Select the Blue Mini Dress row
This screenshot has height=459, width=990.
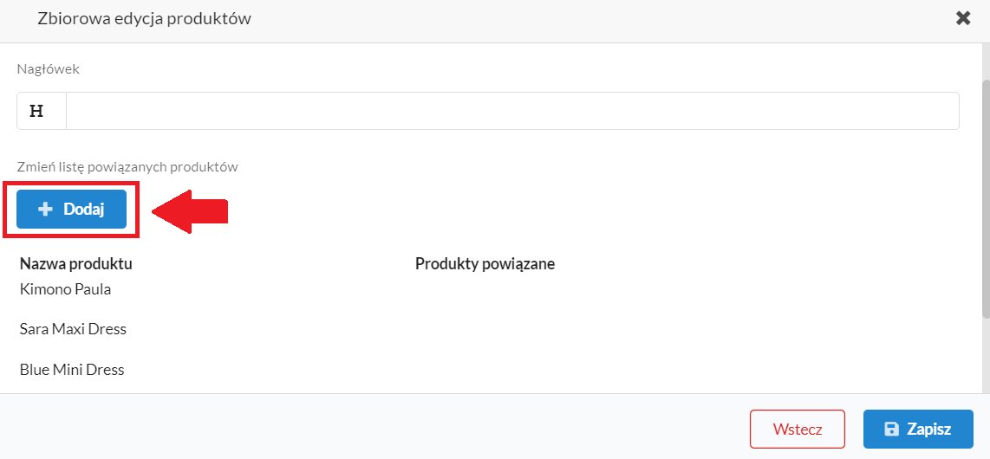click(x=72, y=370)
